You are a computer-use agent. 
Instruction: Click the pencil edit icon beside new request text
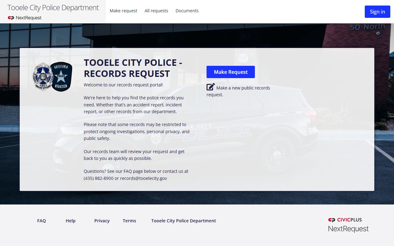pyautogui.click(x=211, y=87)
